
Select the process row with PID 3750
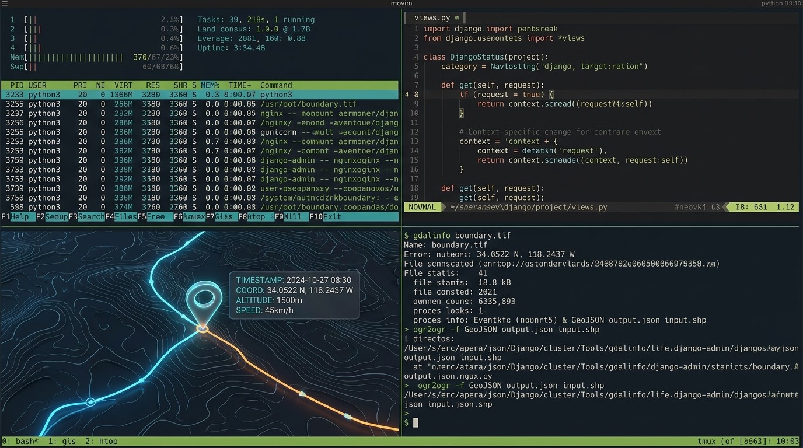coord(200,198)
